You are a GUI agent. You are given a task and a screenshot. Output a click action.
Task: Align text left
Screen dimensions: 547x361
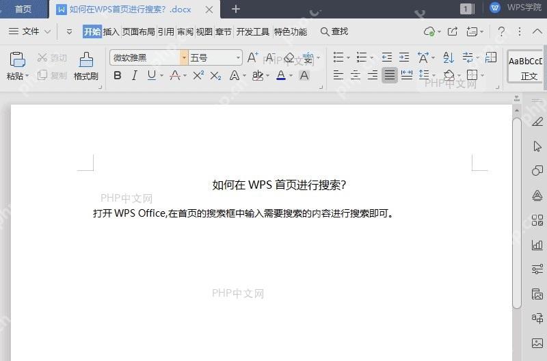tap(338, 75)
